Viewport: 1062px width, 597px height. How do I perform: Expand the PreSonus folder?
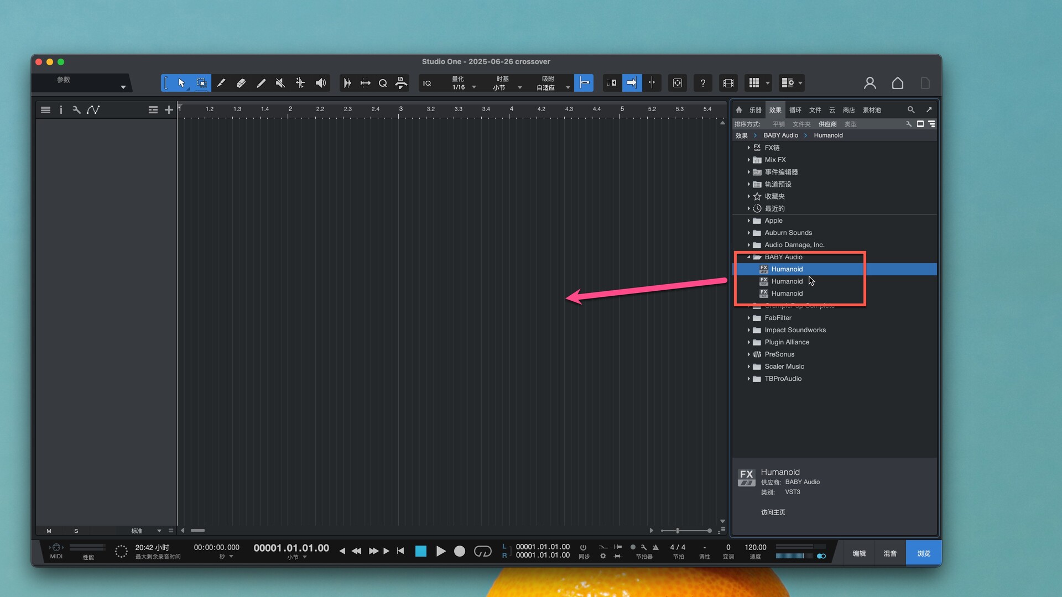pos(748,354)
